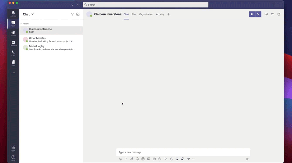Click the Approvals circular arrow icon
The width and height of the screenshot is (292, 163).
(171, 159)
